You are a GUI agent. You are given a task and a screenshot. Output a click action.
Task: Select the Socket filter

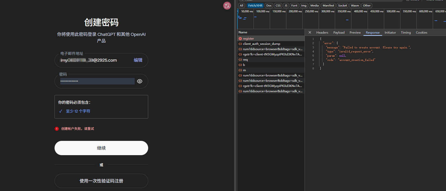342,6
